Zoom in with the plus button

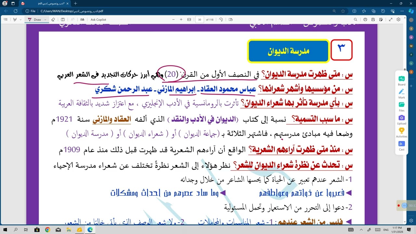click(181, 19)
